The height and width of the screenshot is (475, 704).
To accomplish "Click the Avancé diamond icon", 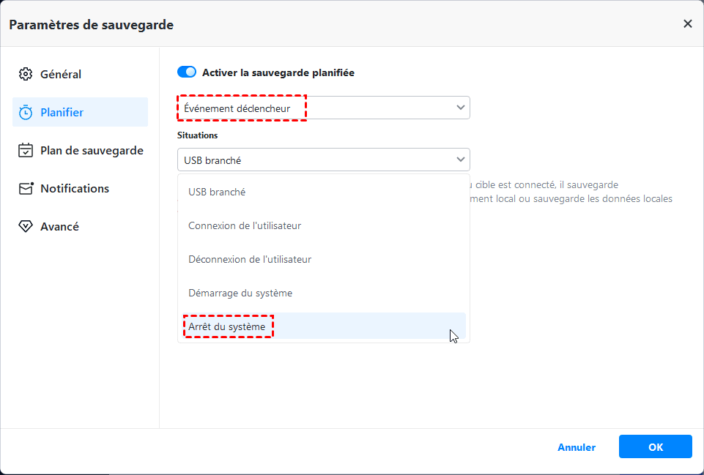I will (26, 227).
